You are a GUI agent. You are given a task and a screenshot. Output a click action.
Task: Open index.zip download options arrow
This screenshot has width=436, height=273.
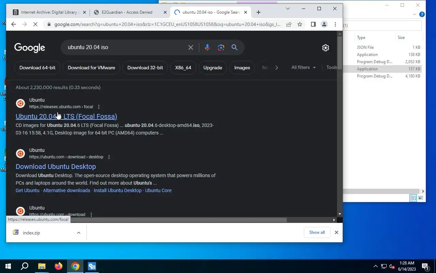pos(79,233)
